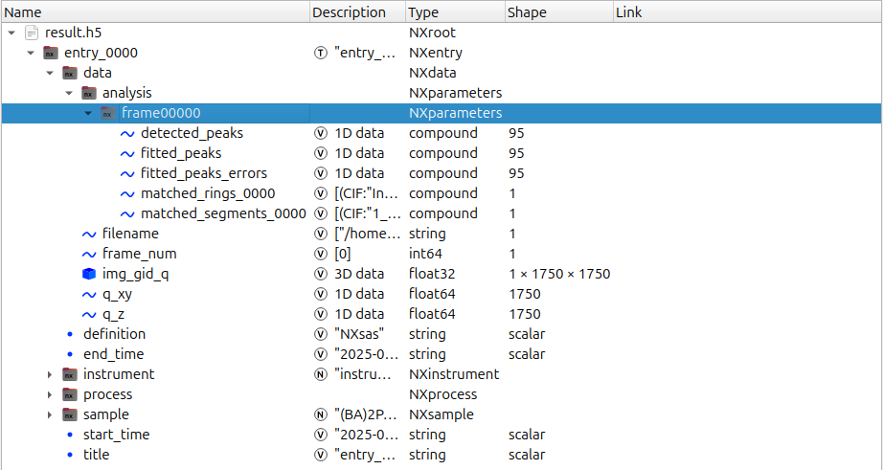Click the frame_num curve icon
This screenshot has height=470, width=883.
point(89,254)
